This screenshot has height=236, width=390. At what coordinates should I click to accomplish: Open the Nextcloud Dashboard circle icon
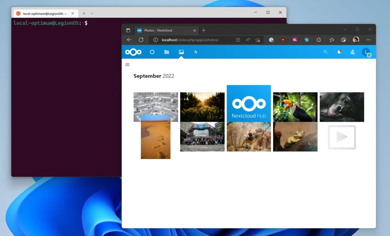[152, 52]
